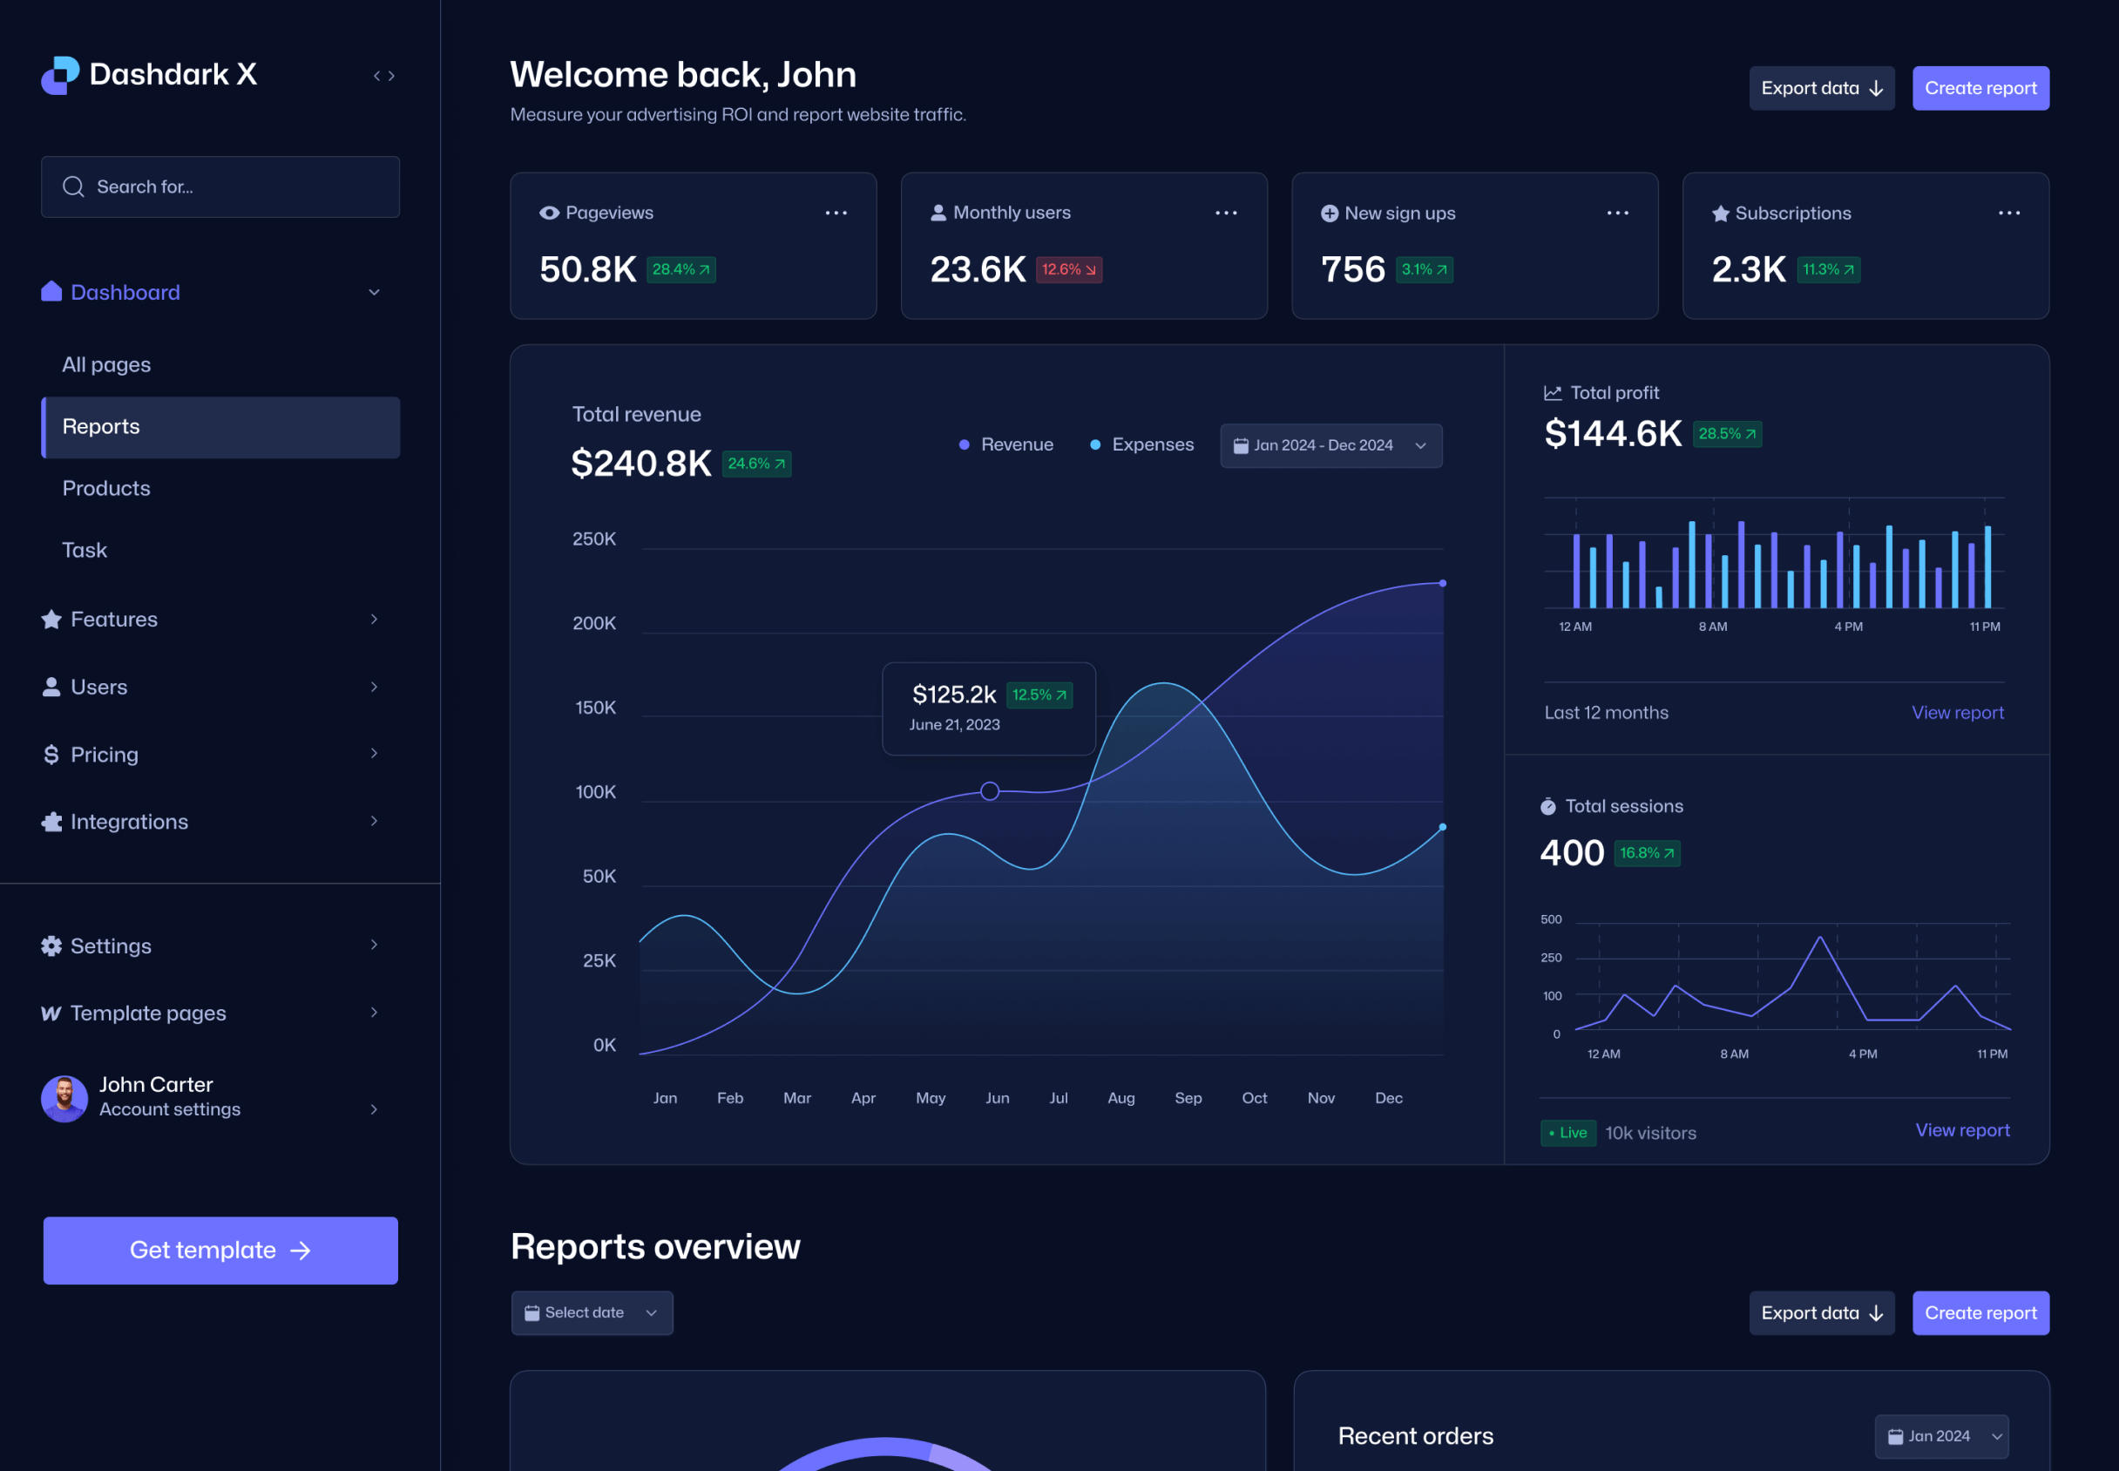The image size is (2119, 1471).
Task: Click the Monthly users person icon
Action: [x=937, y=212]
